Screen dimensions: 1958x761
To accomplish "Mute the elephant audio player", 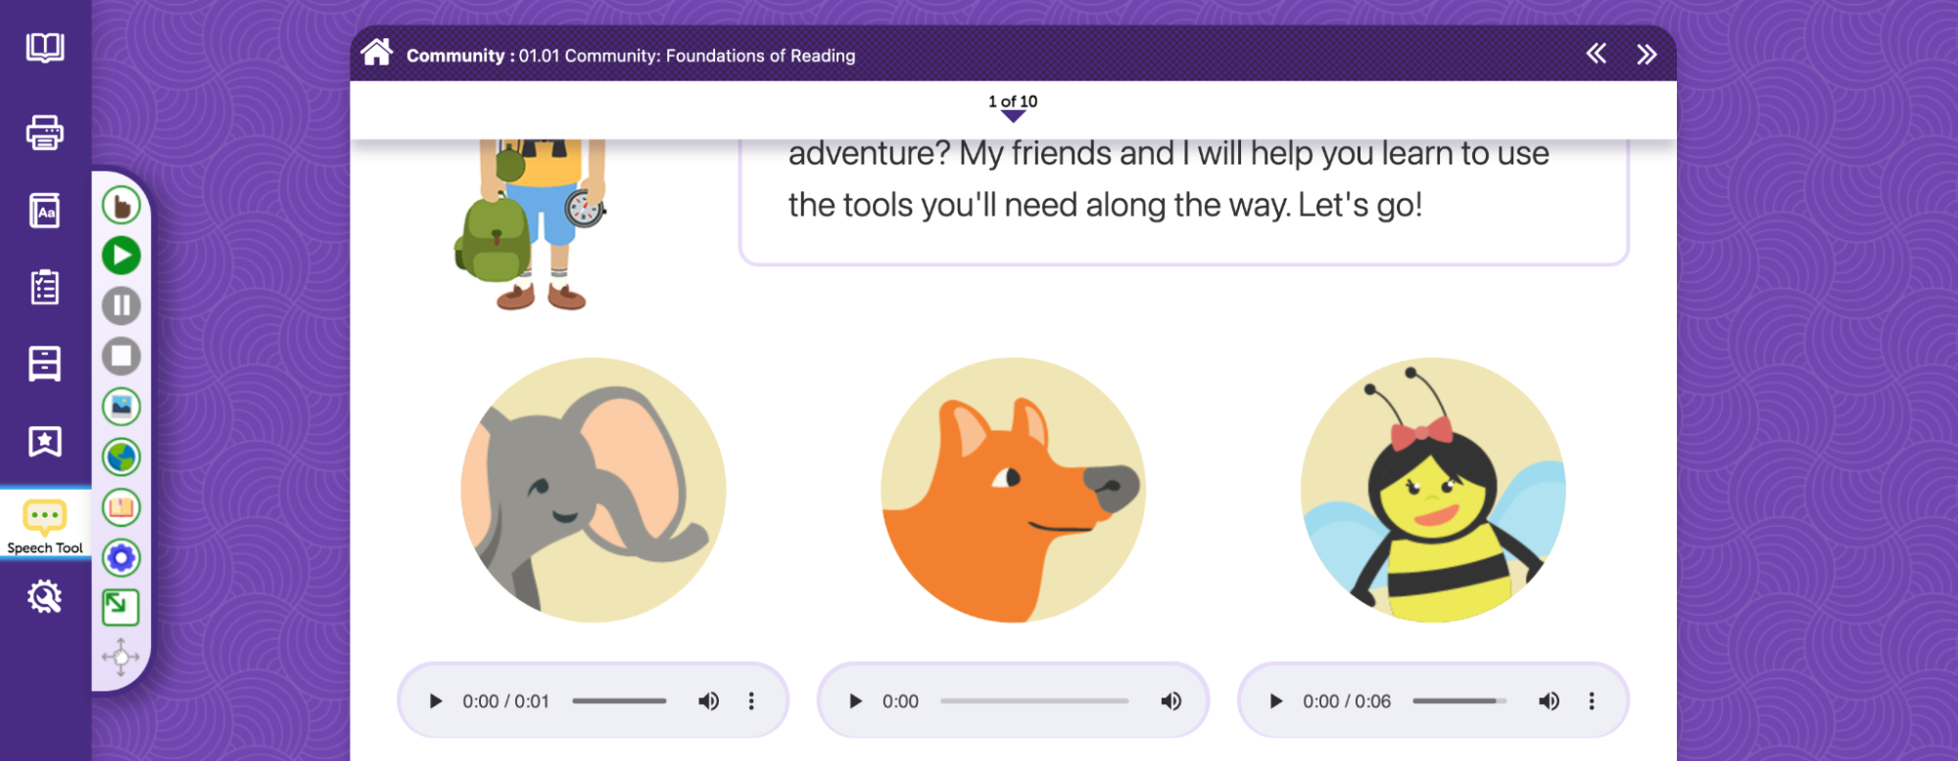I will click(x=708, y=701).
